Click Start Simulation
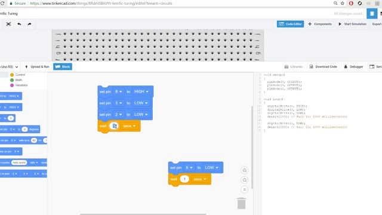This screenshot has height=215, width=382. click(x=352, y=24)
